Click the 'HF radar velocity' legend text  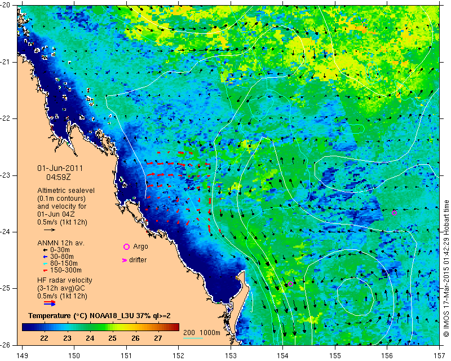(65, 280)
